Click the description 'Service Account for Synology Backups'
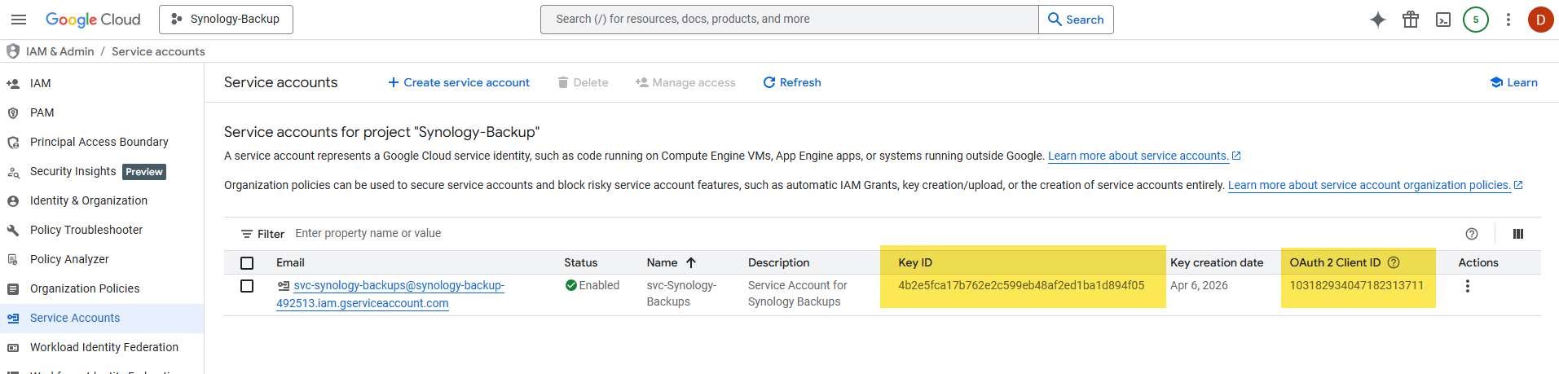Image resolution: width=1559 pixels, height=374 pixels. (x=798, y=293)
